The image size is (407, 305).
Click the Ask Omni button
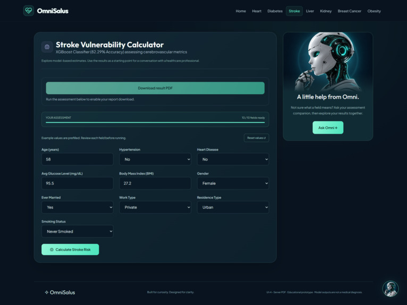pos(328,128)
